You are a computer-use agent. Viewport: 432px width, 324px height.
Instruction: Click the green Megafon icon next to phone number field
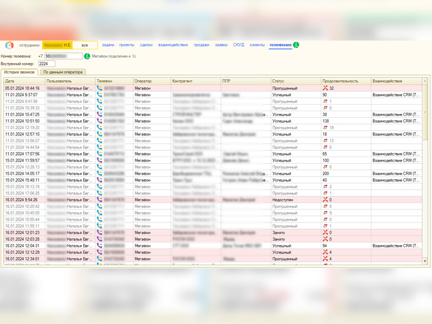[x=87, y=56]
